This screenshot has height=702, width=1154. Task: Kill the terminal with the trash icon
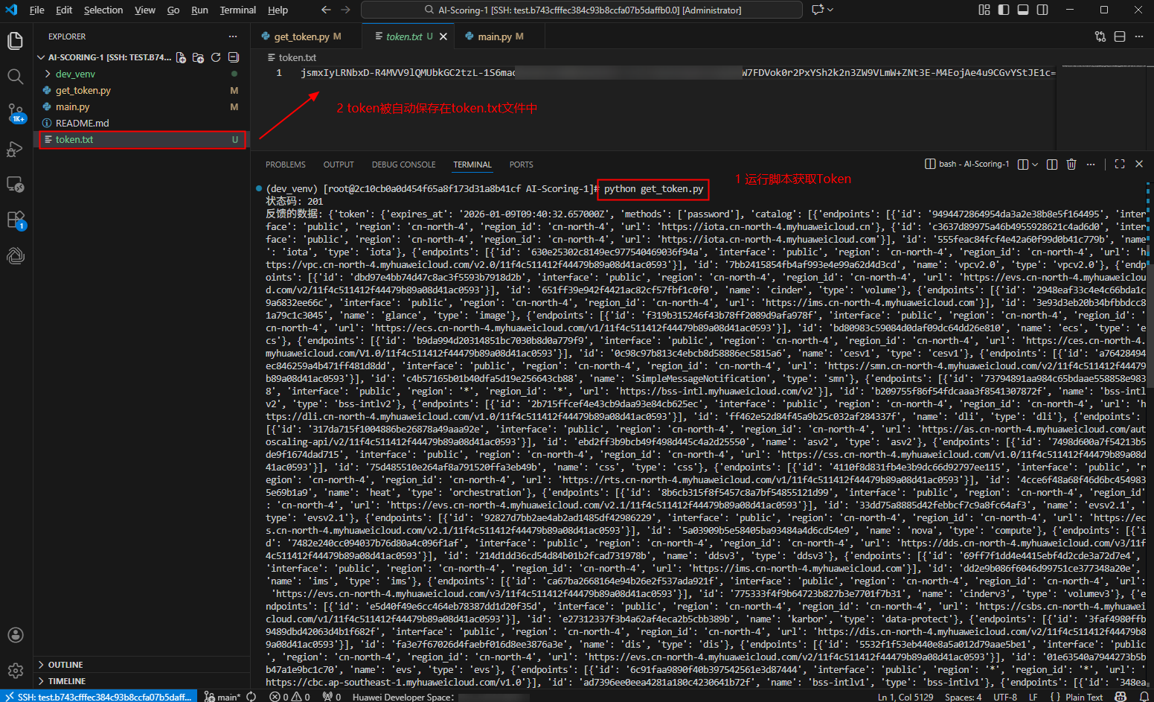click(1071, 165)
